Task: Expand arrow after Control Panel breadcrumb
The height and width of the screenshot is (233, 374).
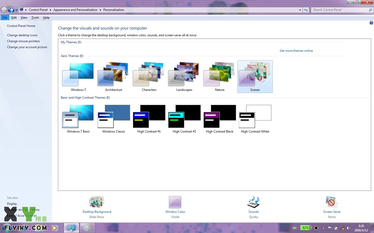Action: coord(50,10)
